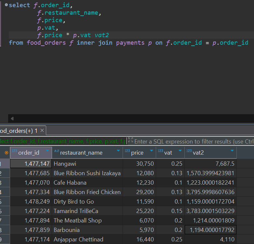This screenshot has height=244, width=254.
Task: Open the vat column filter dropdown
Action: (180, 151)
